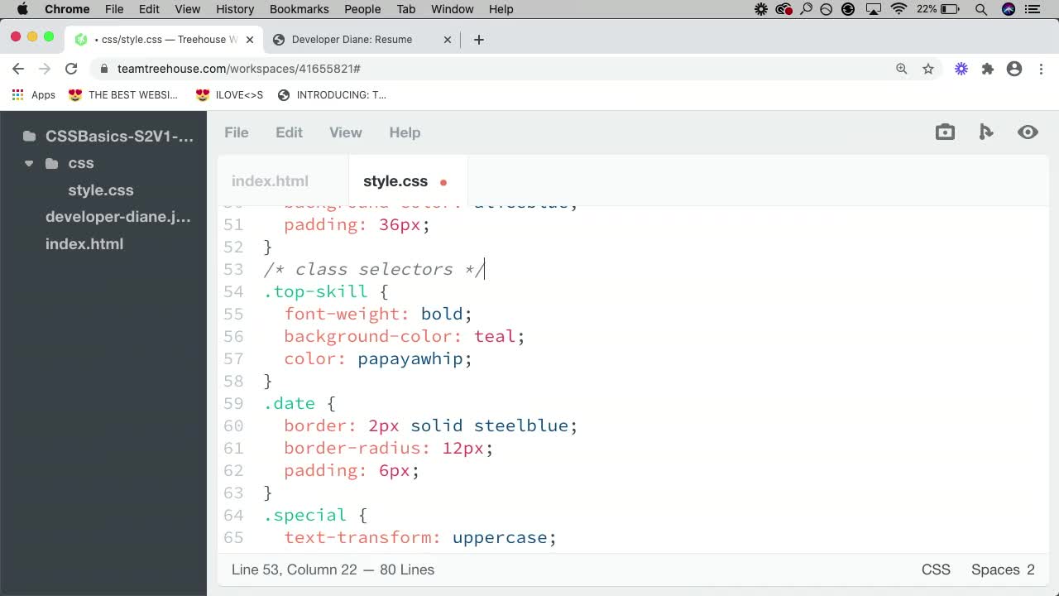The width and height of the screenshot is (1059, 596).
Task: Collapse the css folder in the sidebar
Action: [29, 163]
